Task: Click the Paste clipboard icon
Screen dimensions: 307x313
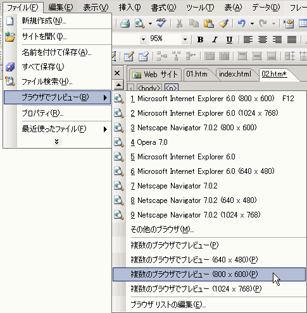Action: 208,23
